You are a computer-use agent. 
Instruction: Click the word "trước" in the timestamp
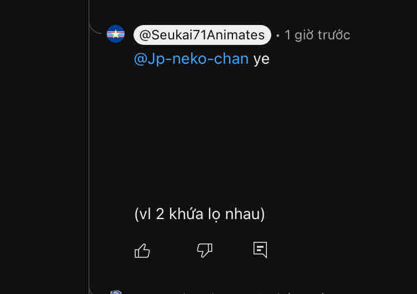334,35
